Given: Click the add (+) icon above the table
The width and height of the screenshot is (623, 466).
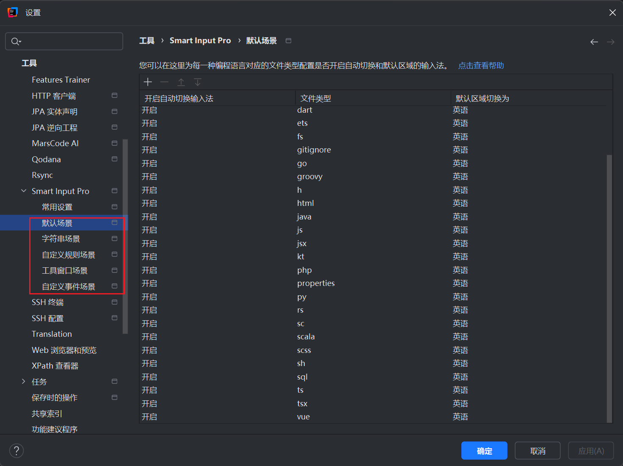Looking at the screenshot, I should coord(148,82).
